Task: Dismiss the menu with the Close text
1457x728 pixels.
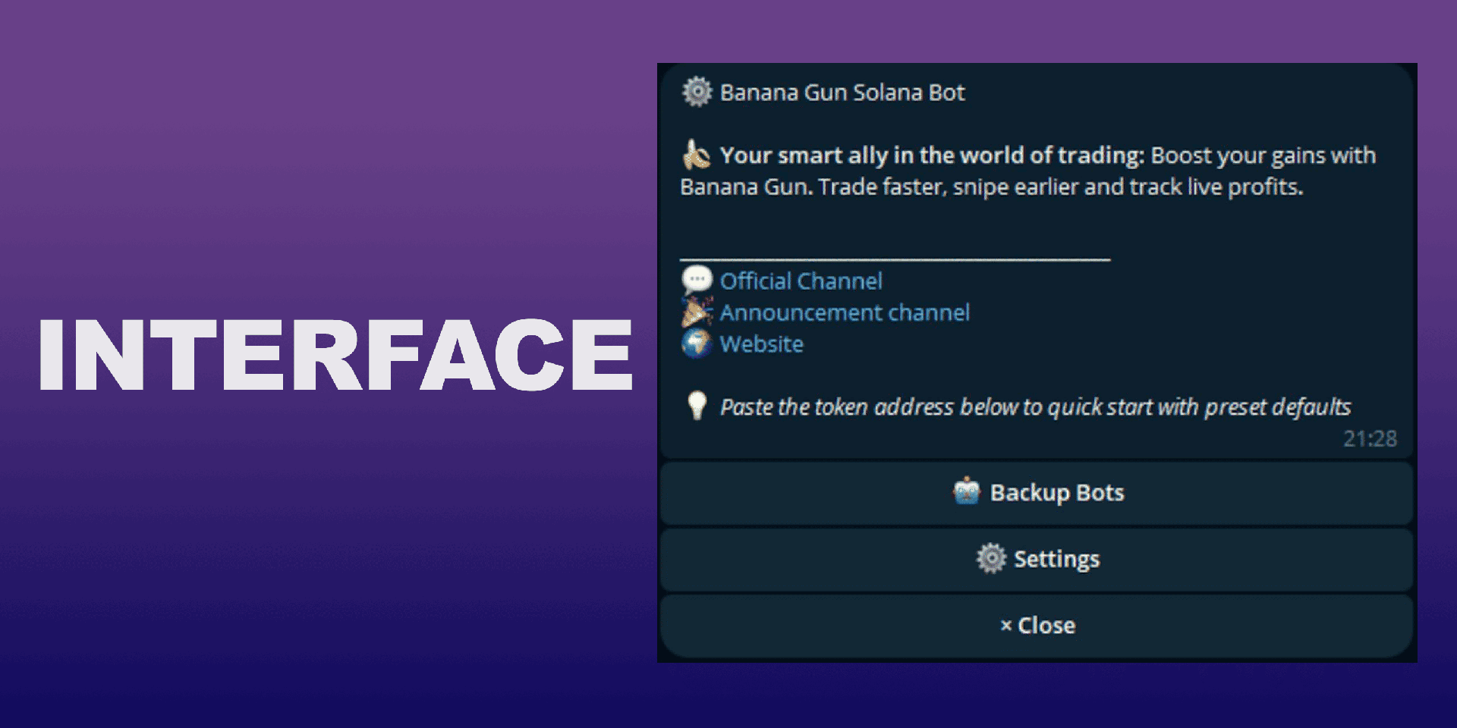Action: click(x=1046, y=626)
